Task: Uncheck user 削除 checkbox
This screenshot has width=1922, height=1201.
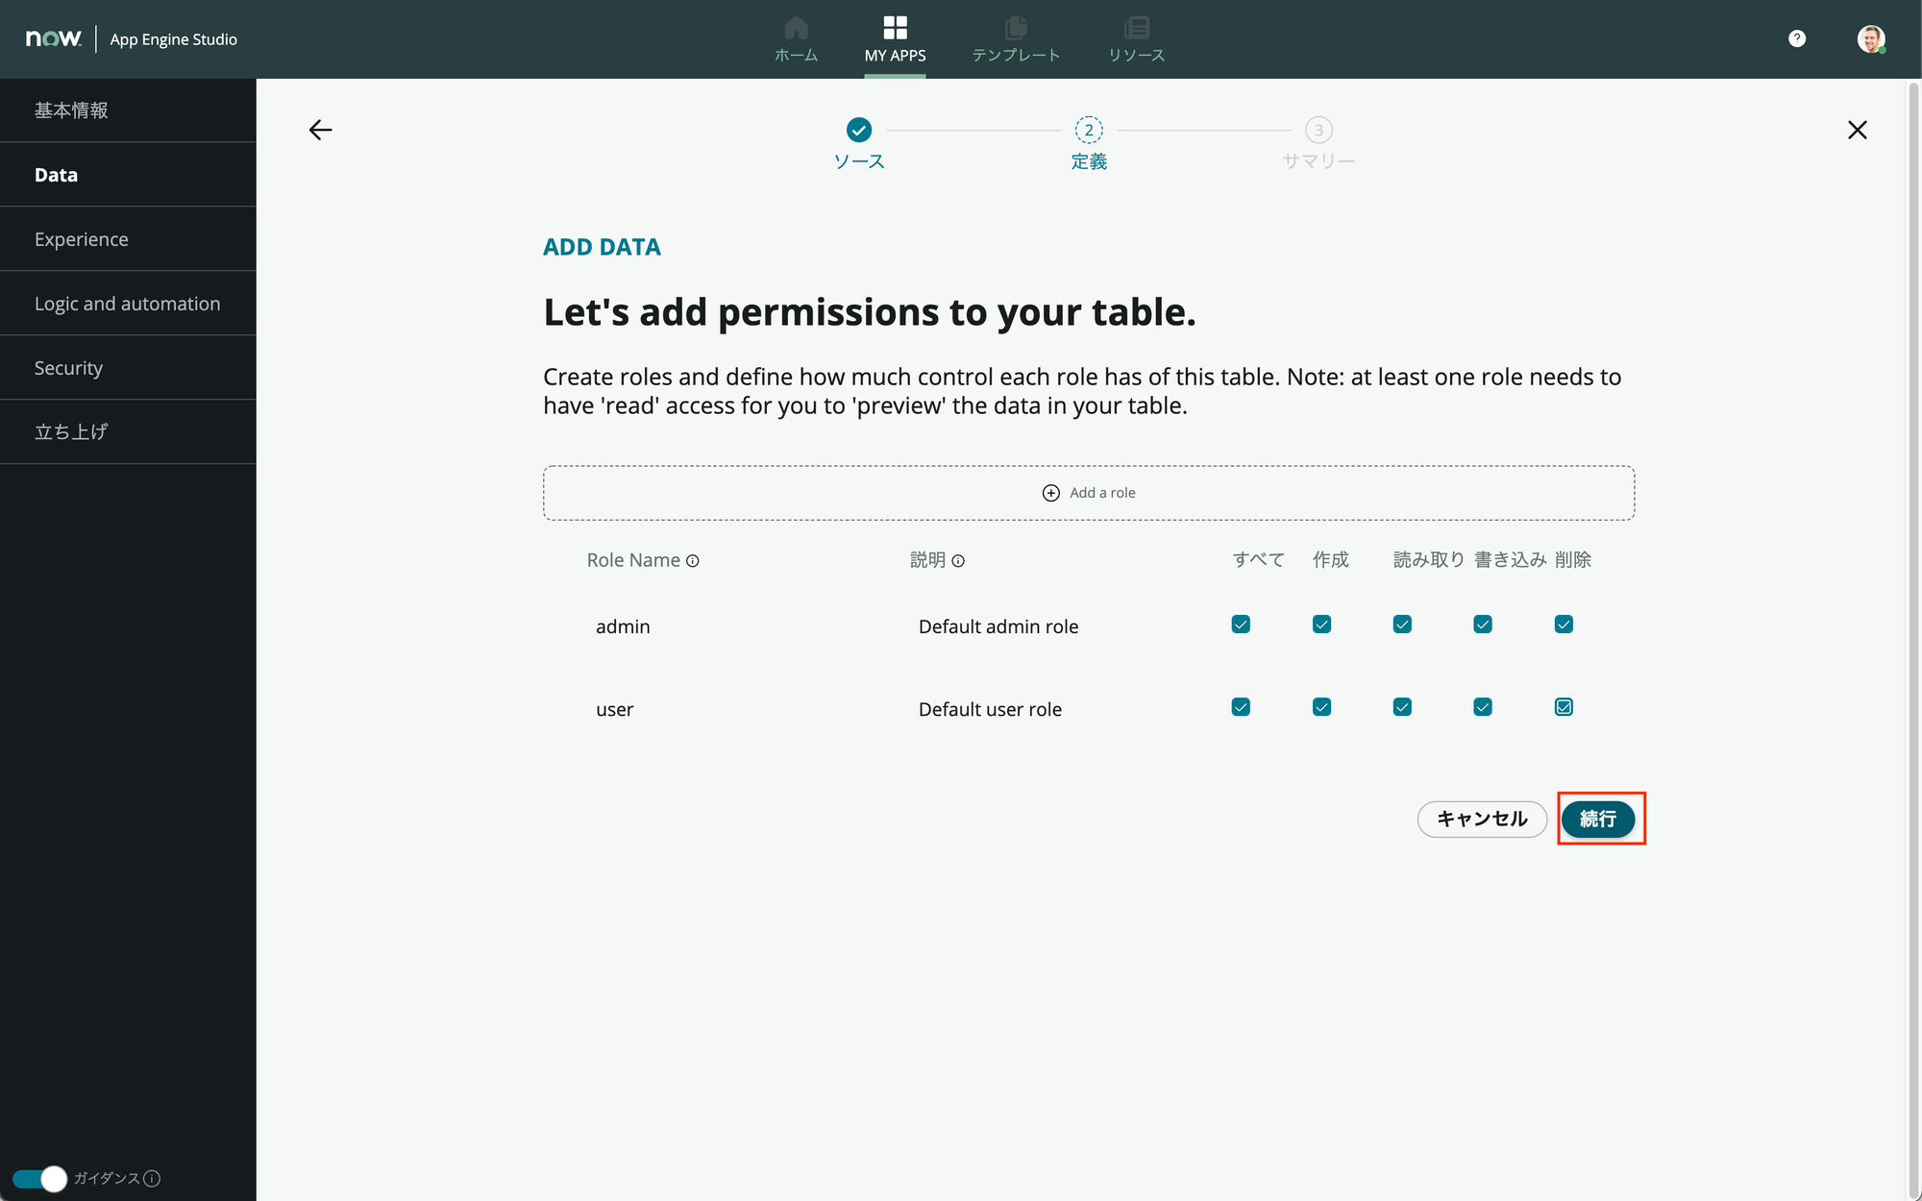Action: tap(1564, 707)
